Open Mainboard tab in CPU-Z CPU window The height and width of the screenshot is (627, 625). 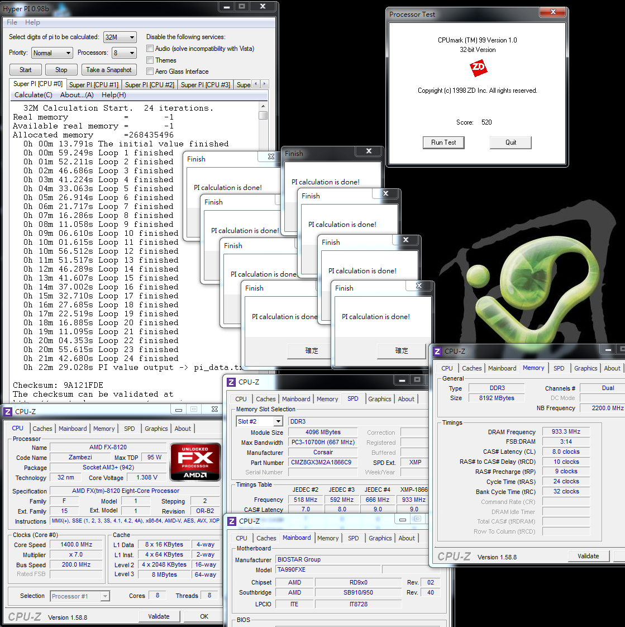click(x=73, y=429)
